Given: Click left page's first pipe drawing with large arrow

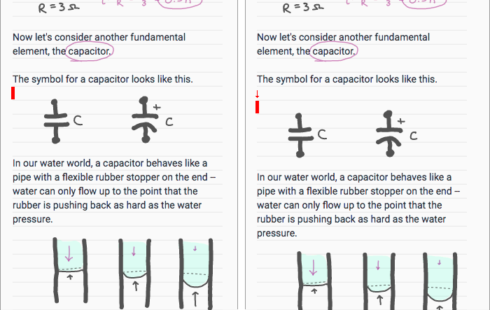Looking at the screenshot, I should [70, 270].
